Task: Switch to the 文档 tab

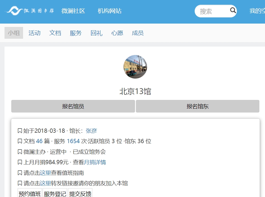Action: pos(55,33)
